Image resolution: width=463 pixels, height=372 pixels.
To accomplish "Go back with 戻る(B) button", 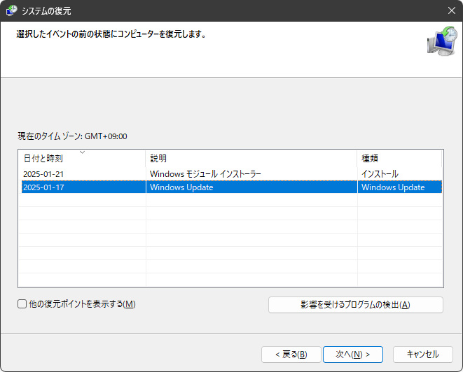I will 291,355.
